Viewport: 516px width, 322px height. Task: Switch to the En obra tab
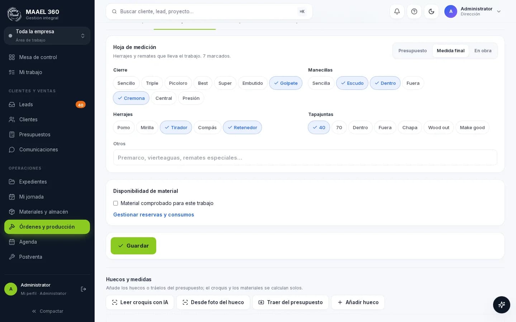point(483,51)
